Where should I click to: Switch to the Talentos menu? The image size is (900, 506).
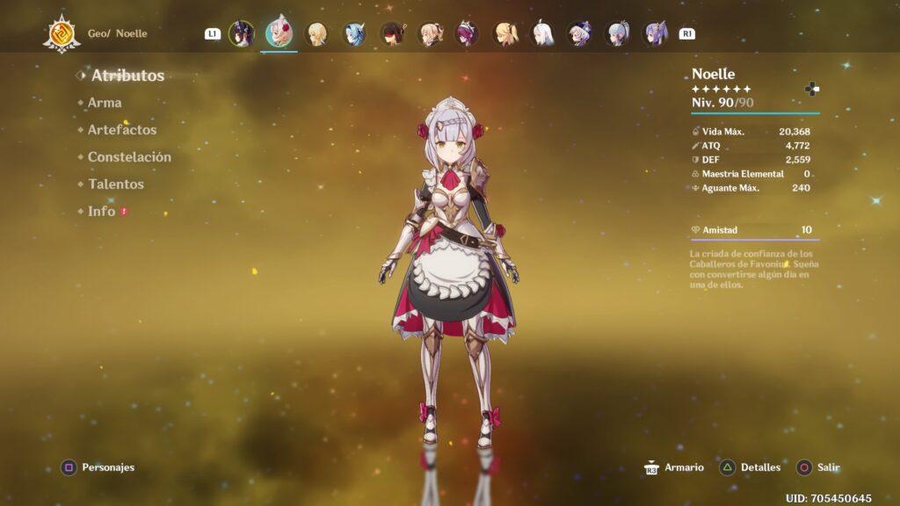115,184
